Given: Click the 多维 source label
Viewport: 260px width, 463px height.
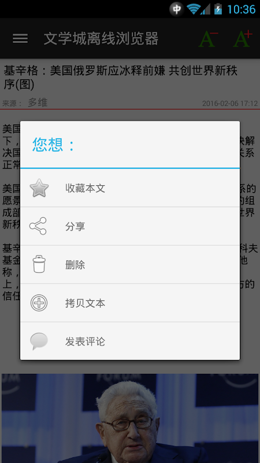Looking at the screenshot, I should [38, 103].
